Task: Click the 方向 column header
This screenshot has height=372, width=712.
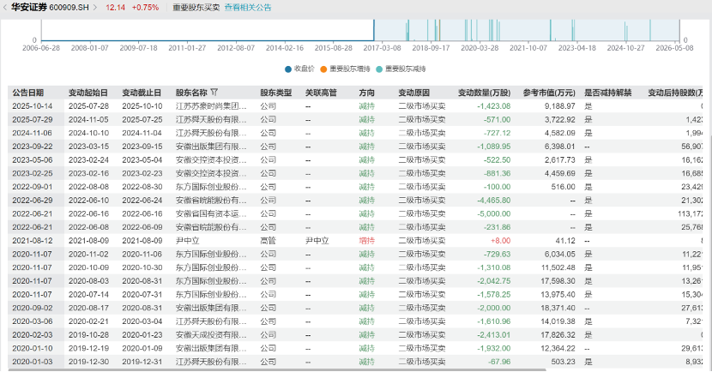Action: pos(367,93)
